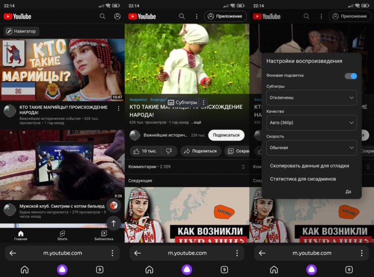Tap the Поделиться button

point(200,151)
